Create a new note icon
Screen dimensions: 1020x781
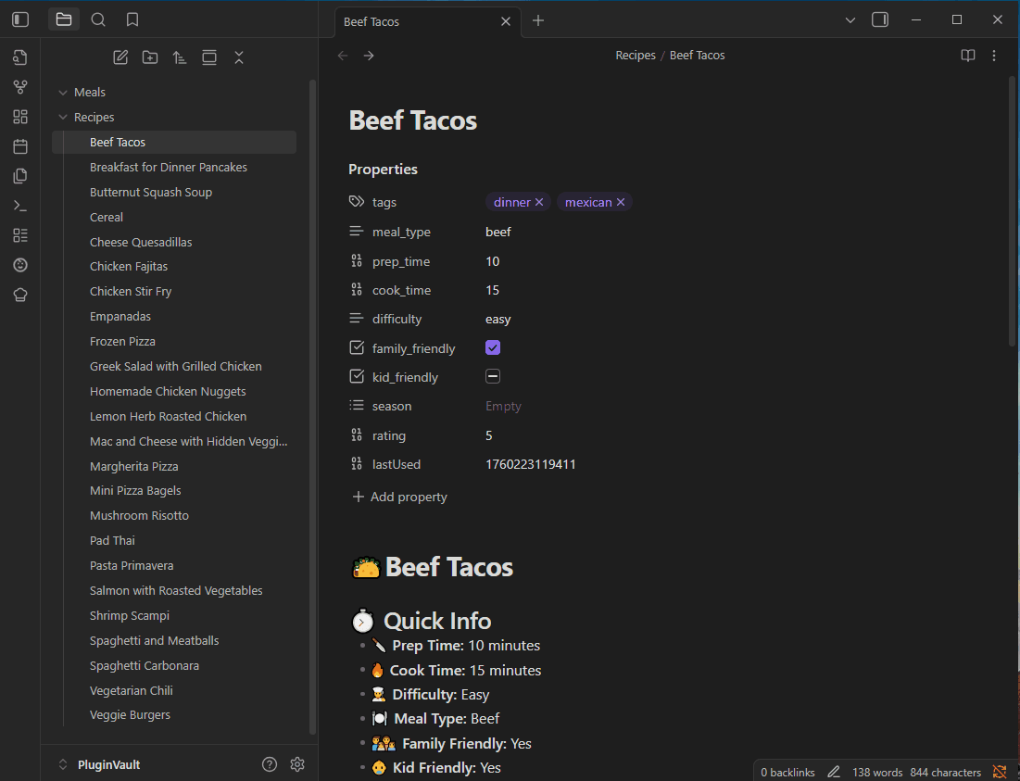(x=120, y=57)
